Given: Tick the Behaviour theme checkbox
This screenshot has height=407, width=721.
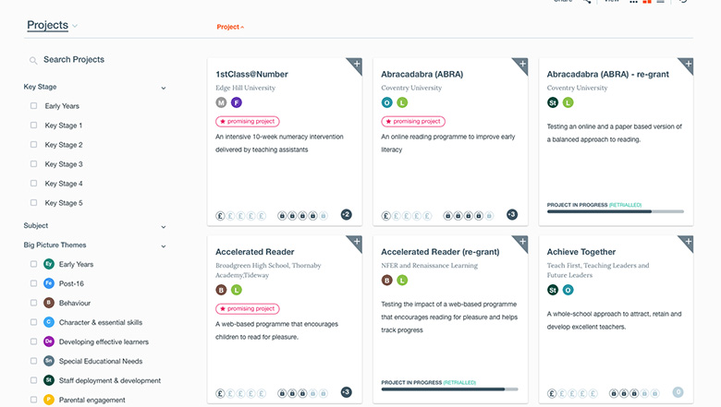Looking at the screenshot, I should 33,303.
